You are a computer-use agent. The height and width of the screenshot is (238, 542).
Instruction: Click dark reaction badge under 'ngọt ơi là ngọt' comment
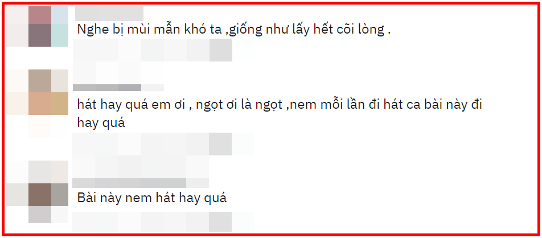coord(220,144)
